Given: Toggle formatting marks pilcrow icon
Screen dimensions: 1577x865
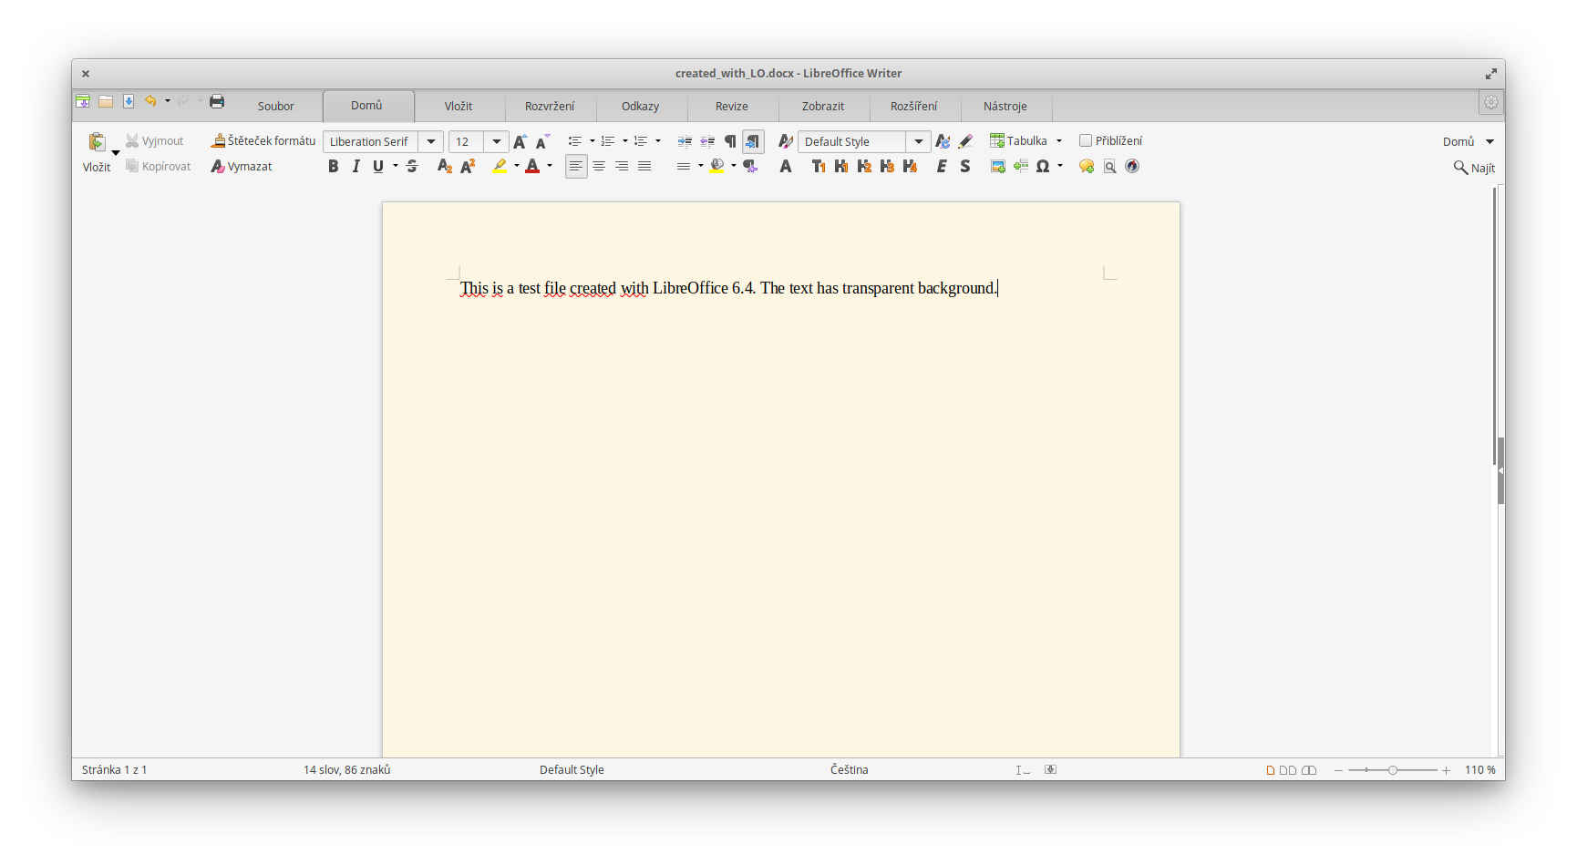Looking at the screenshot, I should [730, 141].
